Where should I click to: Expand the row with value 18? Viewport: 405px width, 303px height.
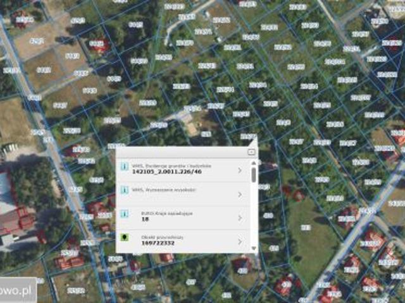[x=240, y=218]
